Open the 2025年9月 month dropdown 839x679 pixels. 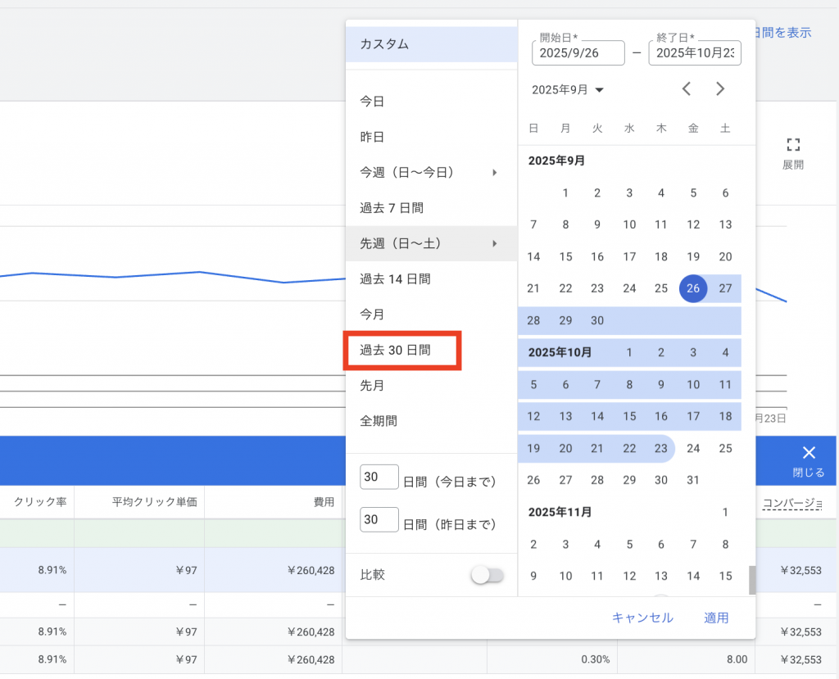pyautogui.click(x=567, y=90)
